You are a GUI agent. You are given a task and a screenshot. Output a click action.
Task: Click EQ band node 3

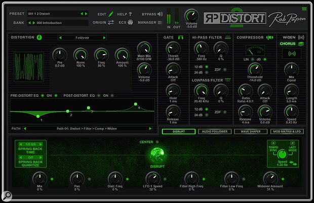click(89, 108)
